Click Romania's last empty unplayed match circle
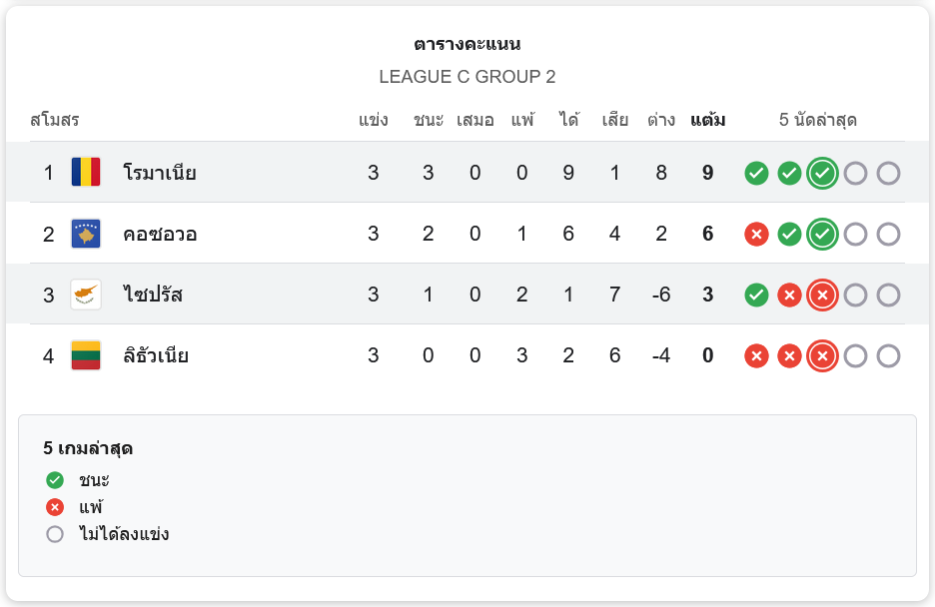This screenshot has width=935, height=607. 888,174
